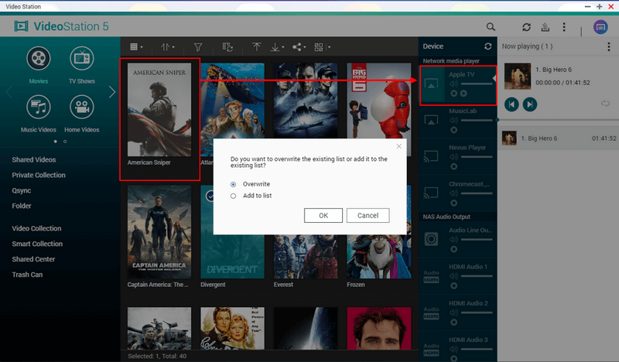Select the Nexus Player cast icon
619x362 pixels.
431,156
